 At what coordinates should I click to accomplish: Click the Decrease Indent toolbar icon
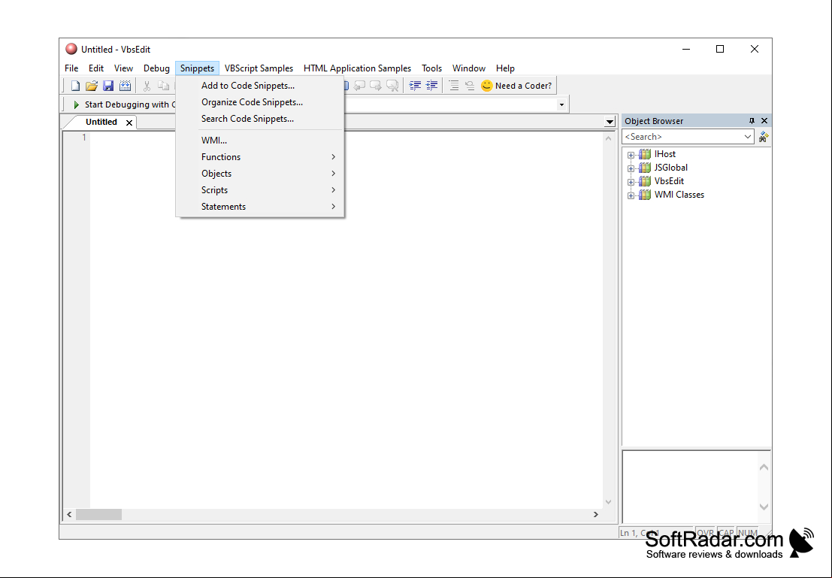pyautogui.click(x=432, y=86)
